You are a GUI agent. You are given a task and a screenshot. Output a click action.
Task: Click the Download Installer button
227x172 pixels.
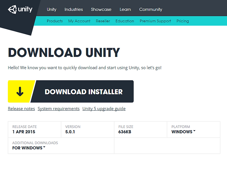click(x=71, y=92)
